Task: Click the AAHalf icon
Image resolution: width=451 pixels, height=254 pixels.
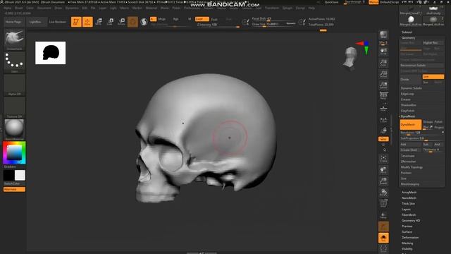Action: pyautogui.click(x=383, y=85)
